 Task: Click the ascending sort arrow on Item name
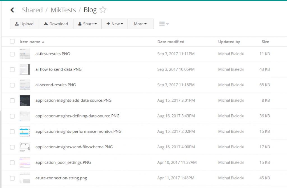point(43,42)
